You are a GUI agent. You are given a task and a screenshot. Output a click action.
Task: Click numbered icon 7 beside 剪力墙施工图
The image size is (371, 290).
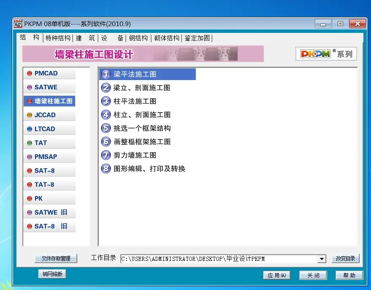click(x=106, y=155)
